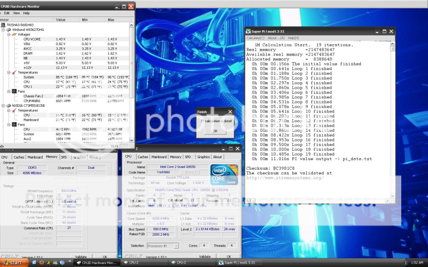
Task: Collapse the NVIDIA Fans group
Action: (x=9, y=125)
